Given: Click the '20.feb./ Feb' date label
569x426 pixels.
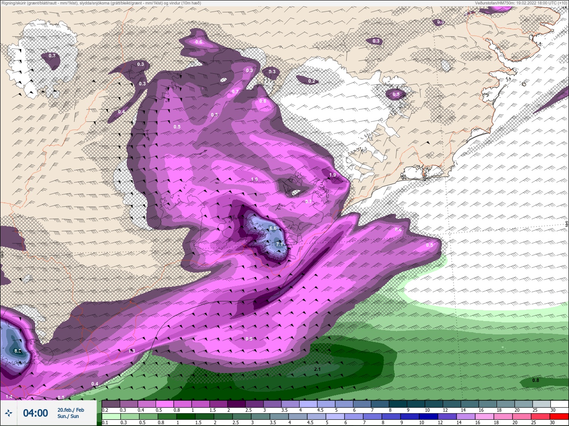Looking at the screenshot, I should point(71,410).
